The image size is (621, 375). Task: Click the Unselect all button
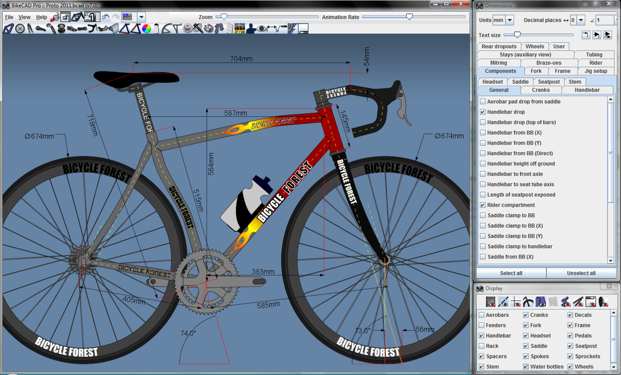(x=582, y=273)
